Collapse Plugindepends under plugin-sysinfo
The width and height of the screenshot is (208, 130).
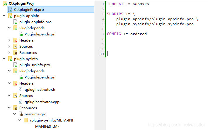click(9, 71)
